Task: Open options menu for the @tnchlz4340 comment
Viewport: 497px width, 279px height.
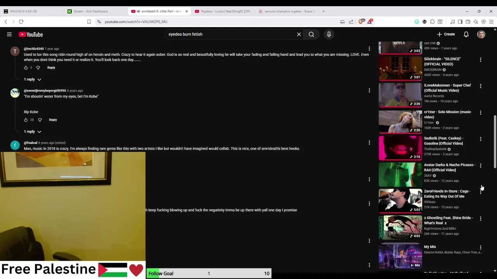Action: tap(369, 49)
